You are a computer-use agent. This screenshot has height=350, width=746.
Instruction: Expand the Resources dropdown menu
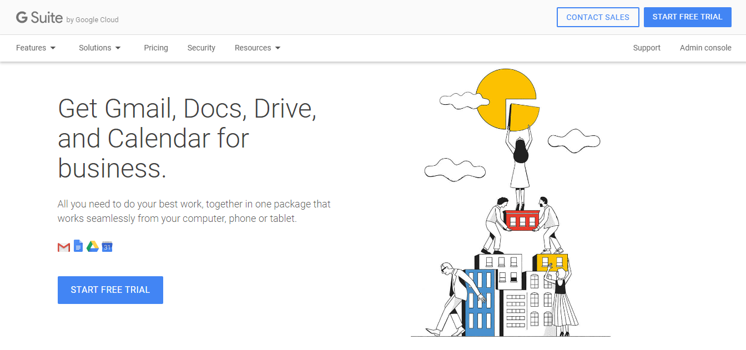258,48
